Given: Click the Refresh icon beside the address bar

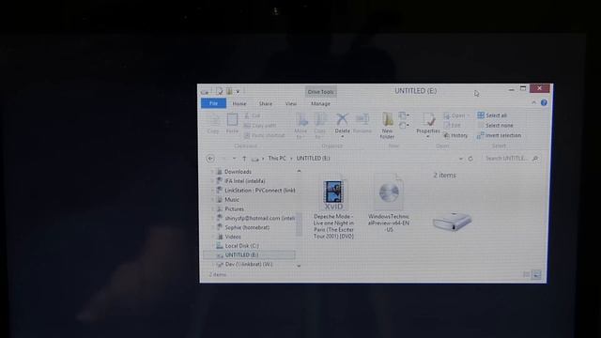Looking at the screenshot, I should point(470,159).
